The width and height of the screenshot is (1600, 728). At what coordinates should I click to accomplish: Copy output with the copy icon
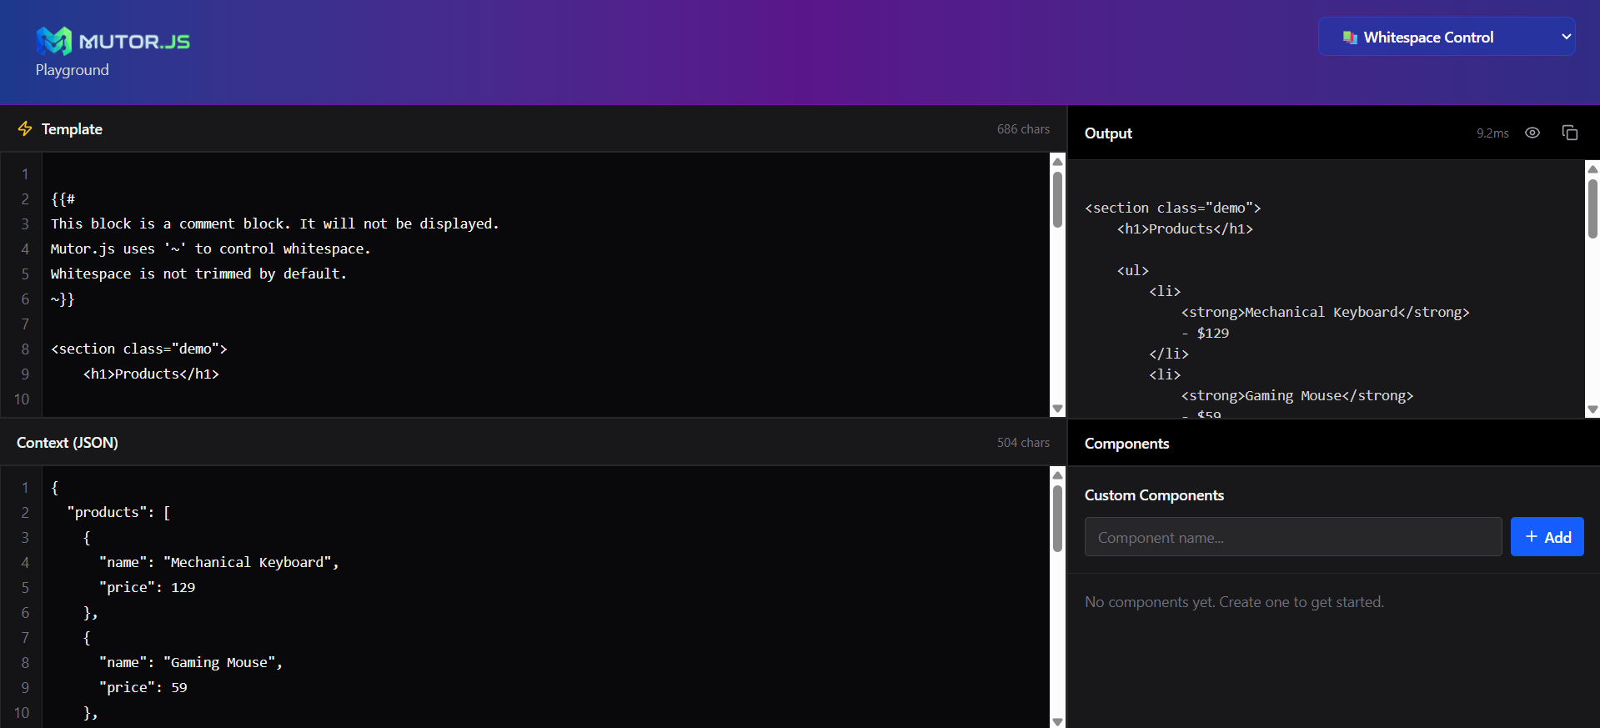tap(1569, 133)
